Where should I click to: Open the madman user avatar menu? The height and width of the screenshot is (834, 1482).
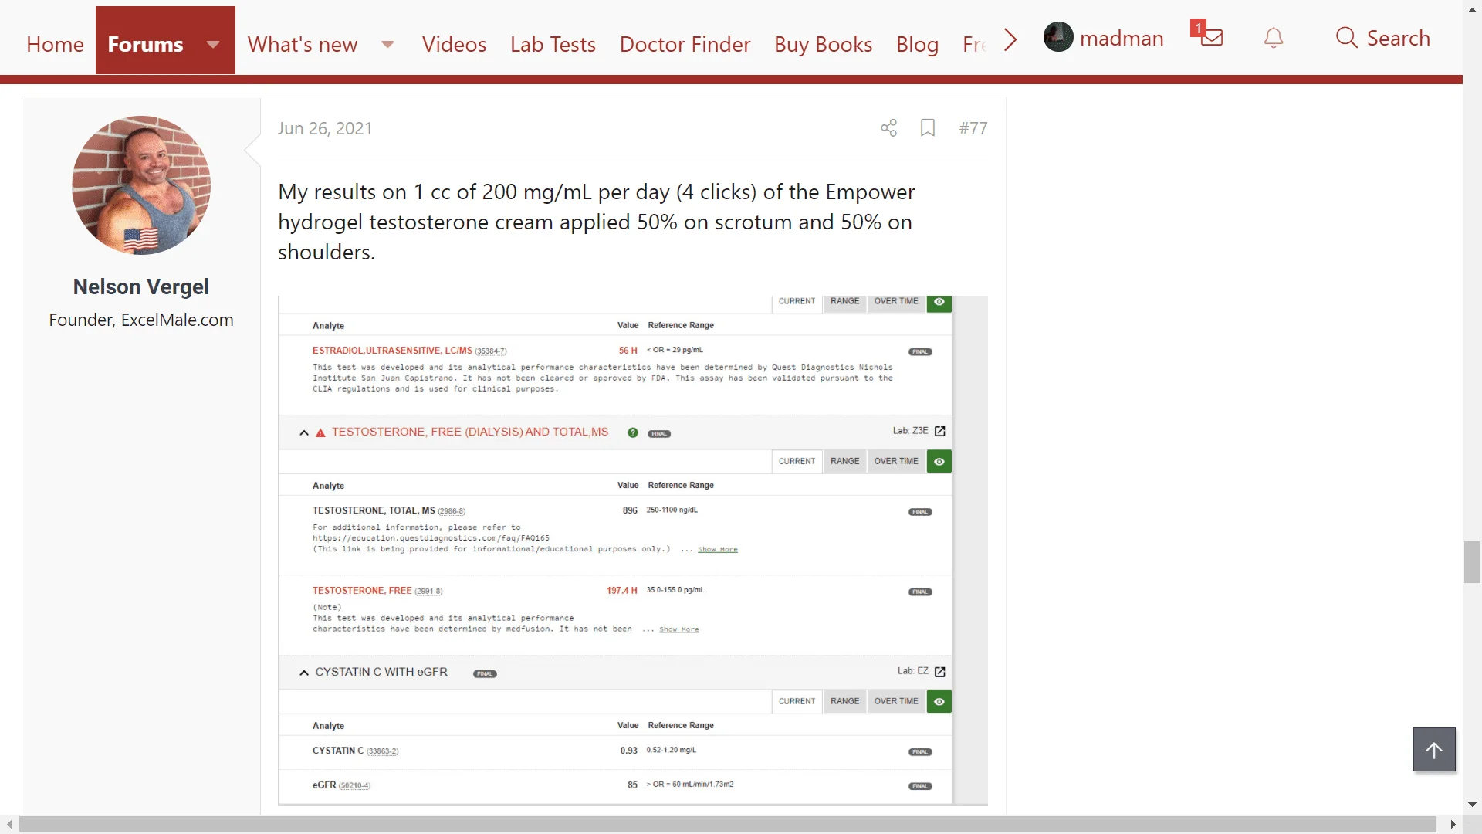click(x=1058, y=38)
